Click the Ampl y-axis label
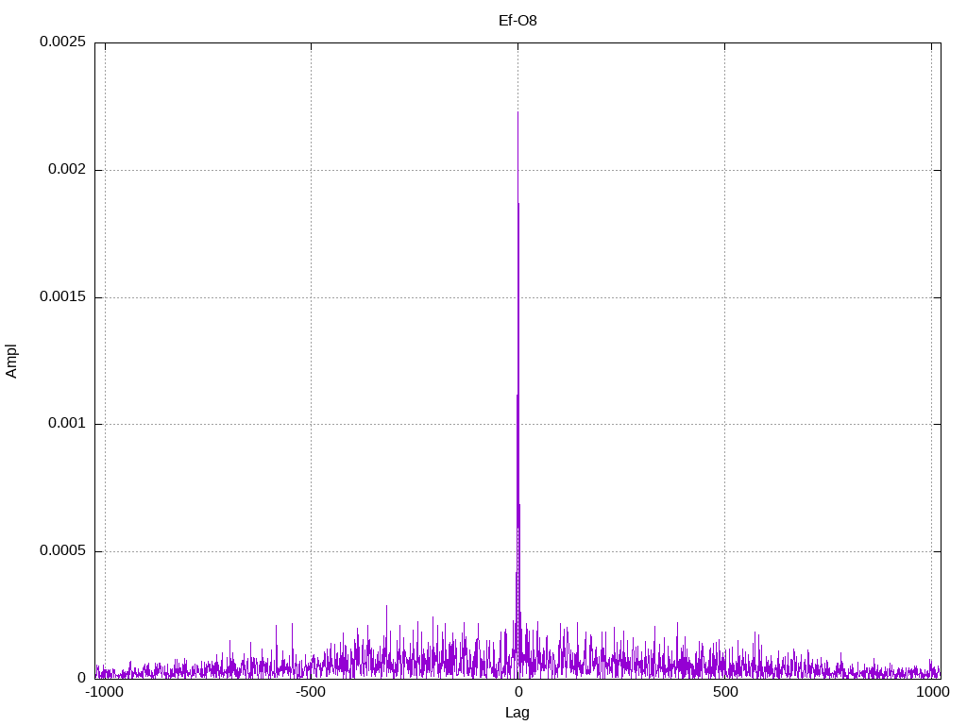 (x=11, y=362)
